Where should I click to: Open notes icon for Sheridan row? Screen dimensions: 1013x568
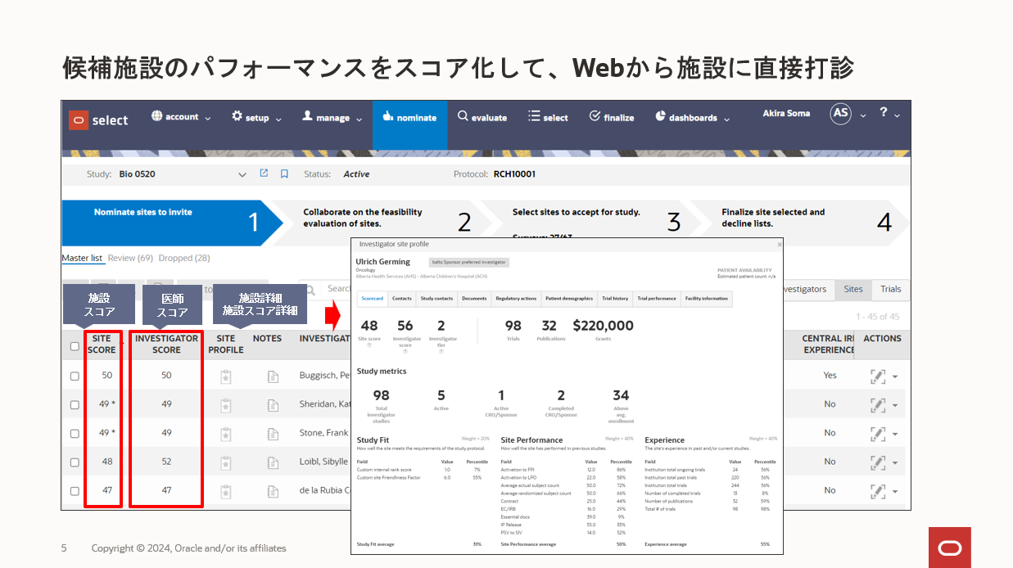click(x=274, y=404)
